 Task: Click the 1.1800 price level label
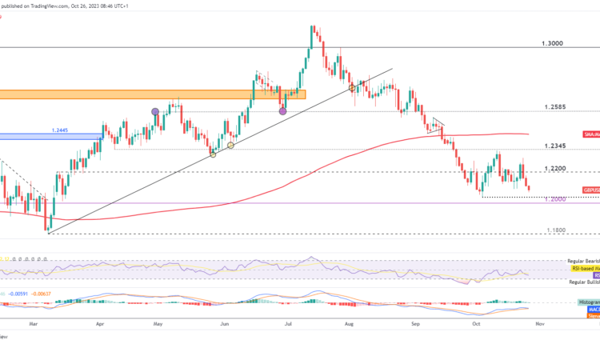tap(556, 230)
